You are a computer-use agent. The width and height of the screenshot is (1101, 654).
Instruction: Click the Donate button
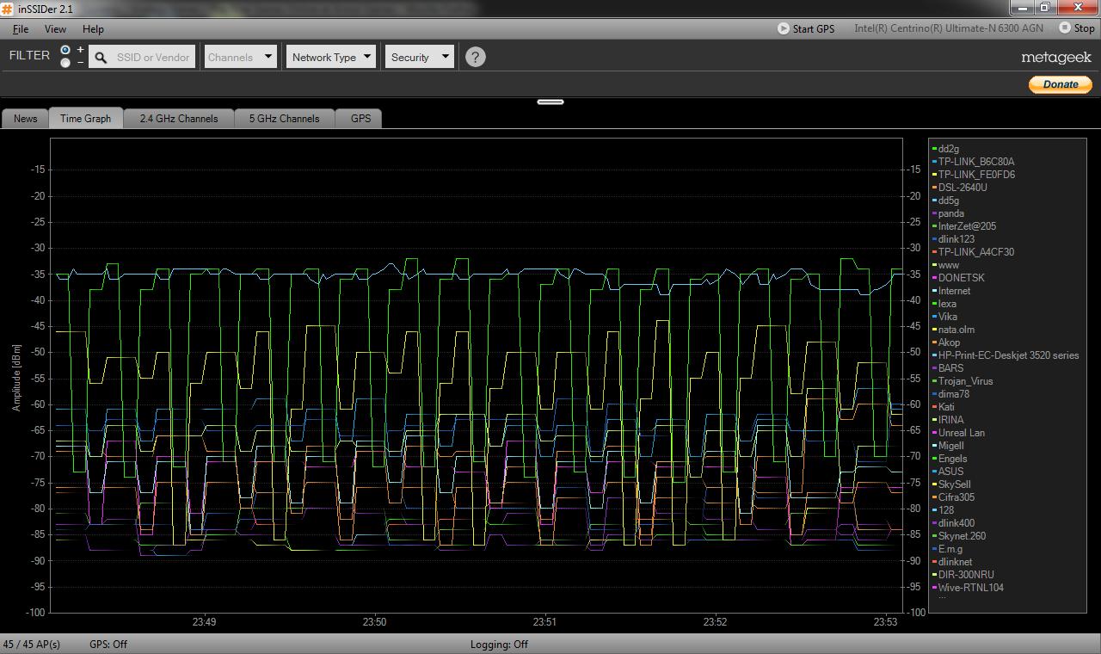pyautogui.click(x=1060, y=84)
